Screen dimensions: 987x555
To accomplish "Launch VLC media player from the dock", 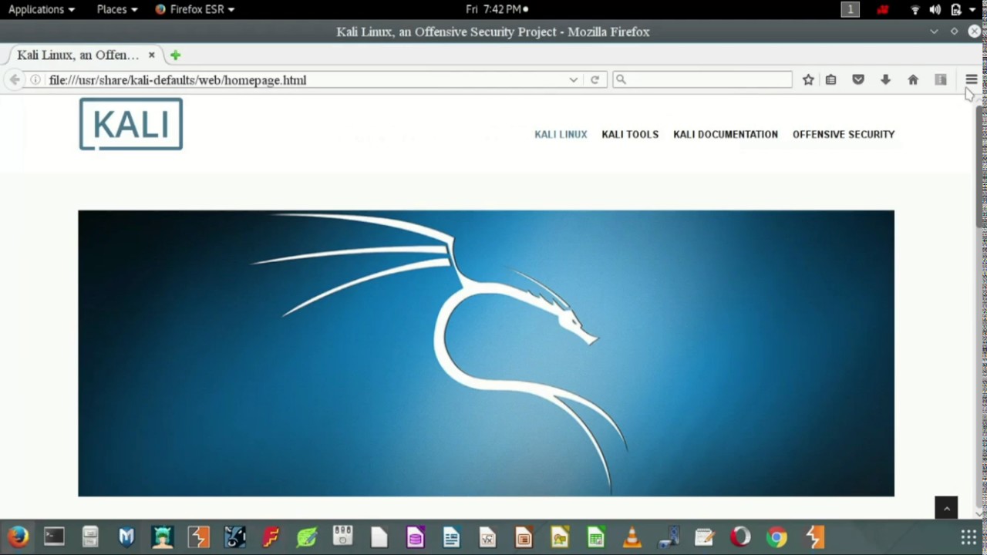I will [632, 536].
